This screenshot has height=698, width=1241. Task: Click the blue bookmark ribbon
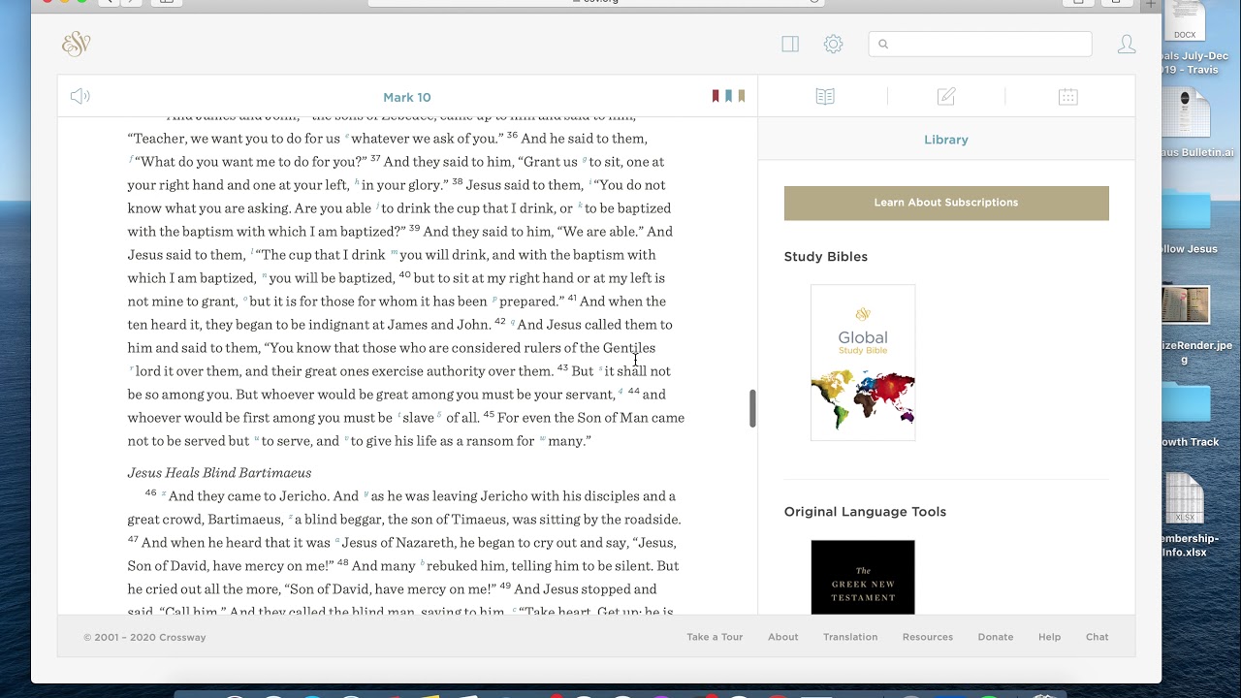(x=728, y=96)
